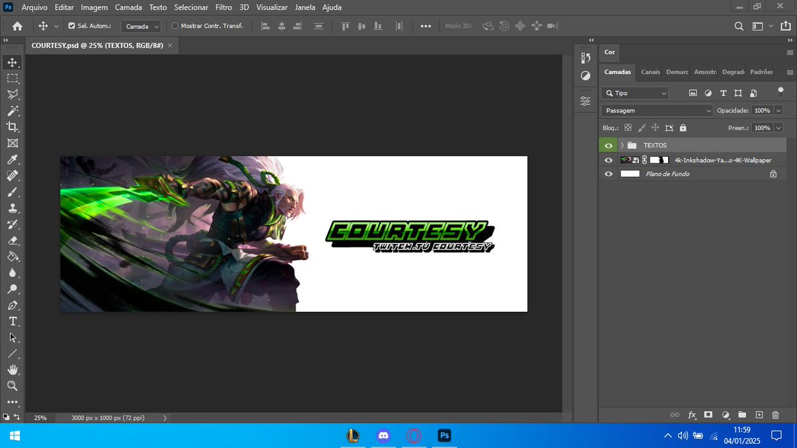Select the Spot Healing Brush tool

[13, 176]
